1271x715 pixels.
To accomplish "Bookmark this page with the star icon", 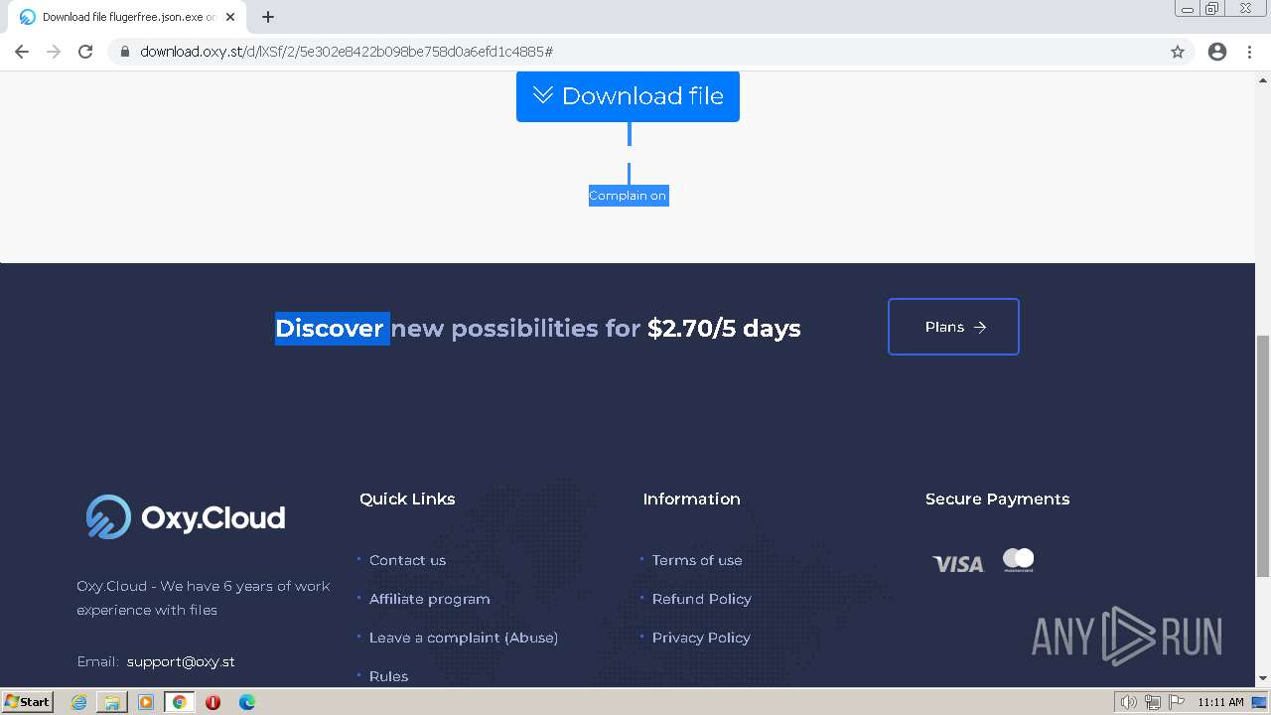I will (1178, 52).
